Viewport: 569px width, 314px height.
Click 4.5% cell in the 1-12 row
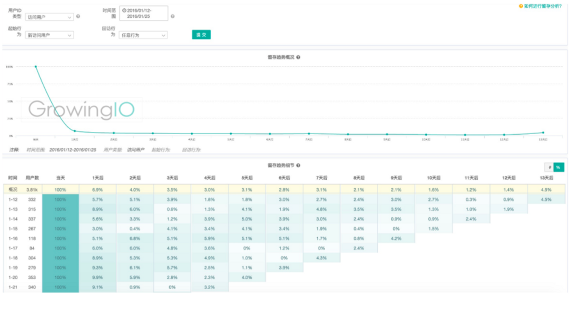point(546,199)
